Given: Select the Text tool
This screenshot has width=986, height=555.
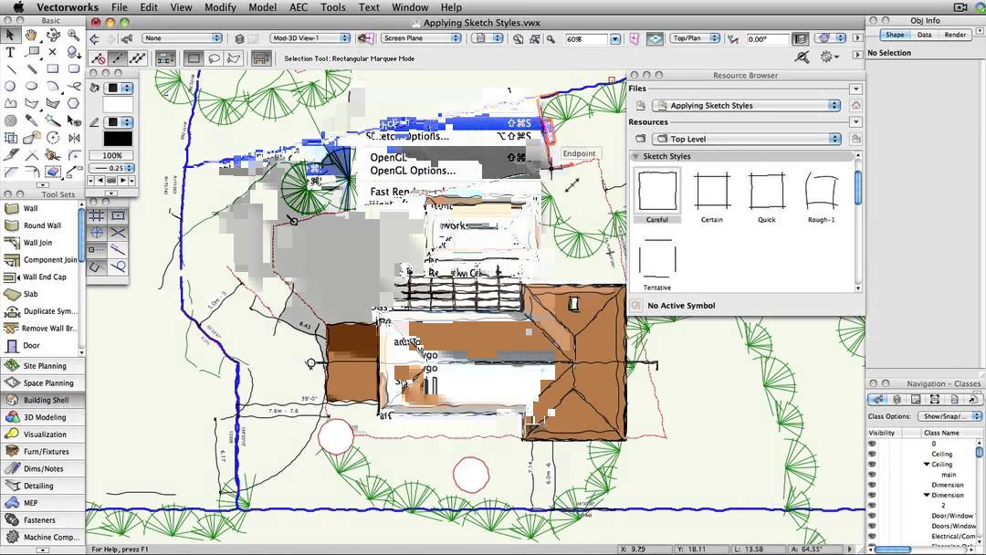Looking at the screenshot, I should click(x=10, y=52).
